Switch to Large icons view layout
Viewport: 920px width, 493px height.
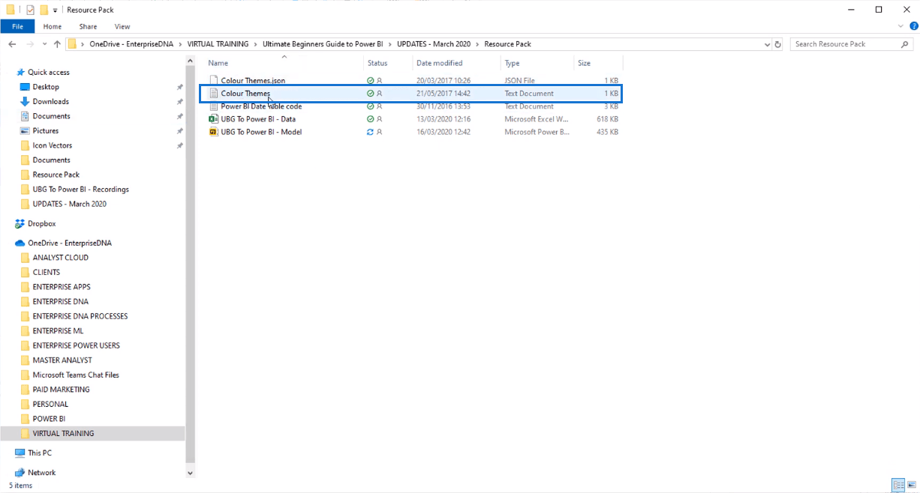coord(911,486)
